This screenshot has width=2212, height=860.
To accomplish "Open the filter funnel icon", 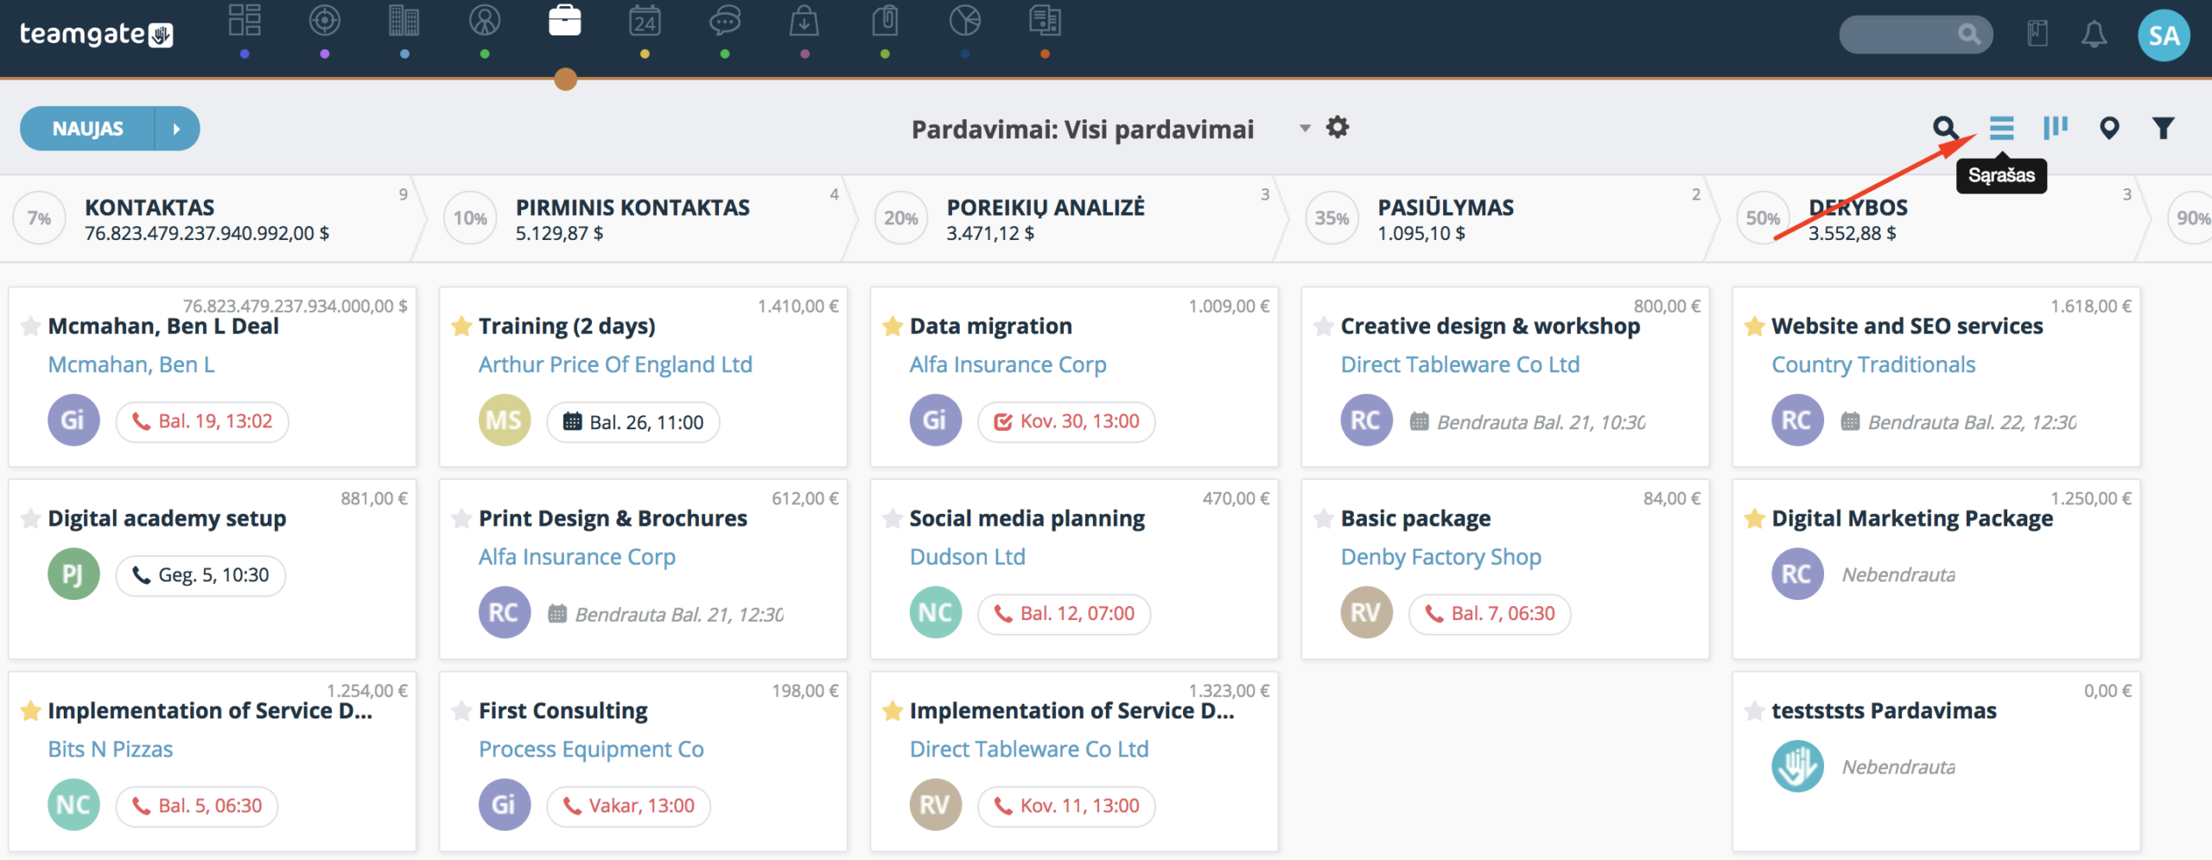I will click(2163, 128).
